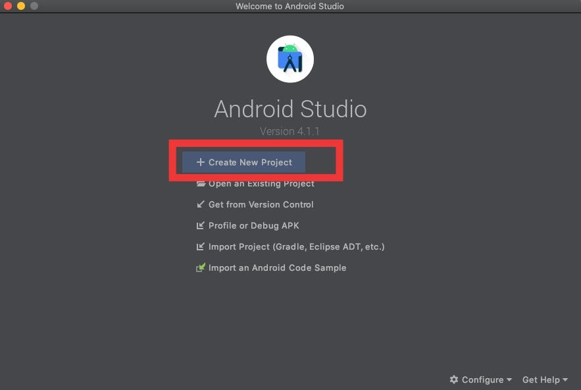
Task: Click Import an Android Code Sample
Action: (x=277, y=267)
